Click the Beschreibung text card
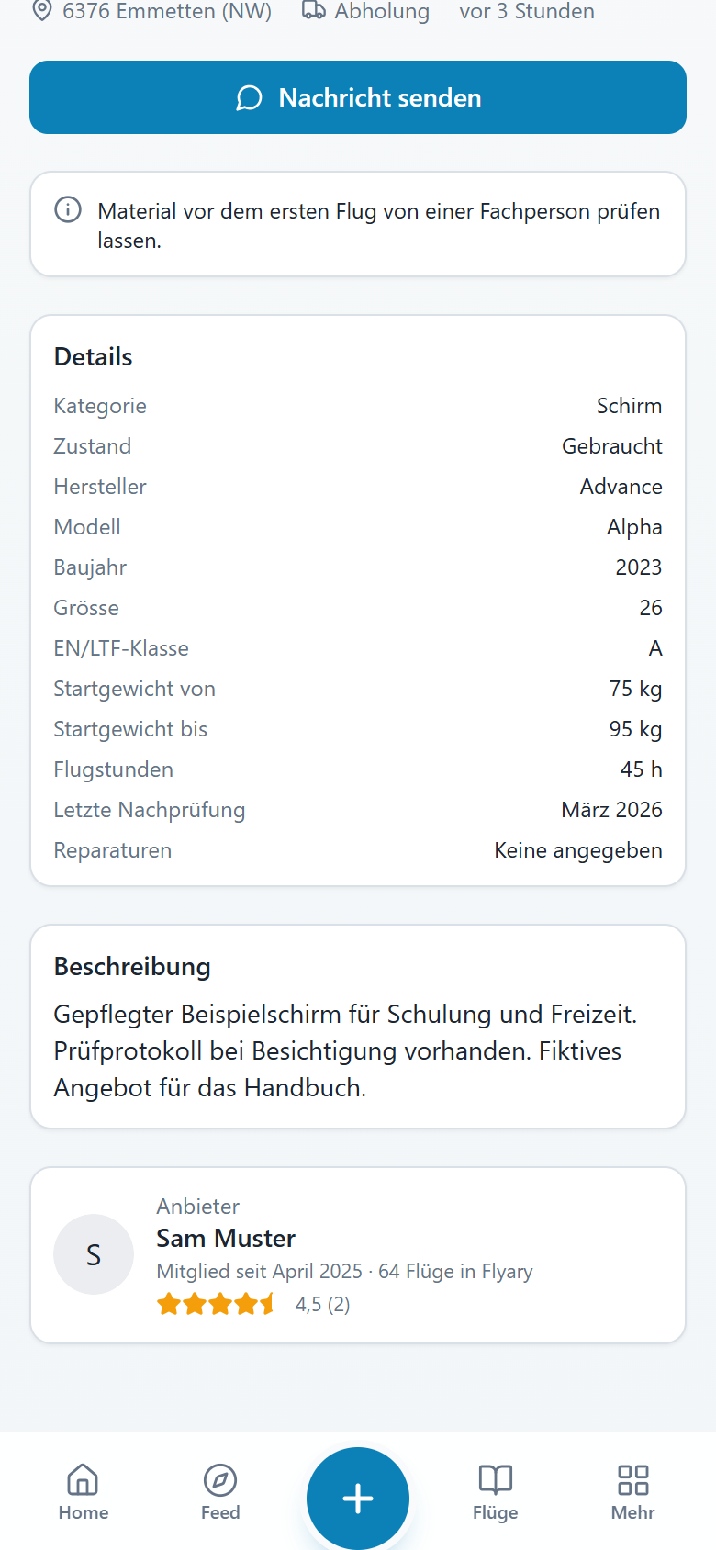 (358, 1027)
